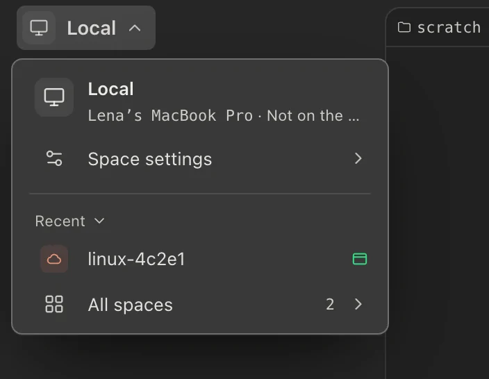
Task: Open Space settings submenu
Action: pyautogui.click(x=199, y=159)
